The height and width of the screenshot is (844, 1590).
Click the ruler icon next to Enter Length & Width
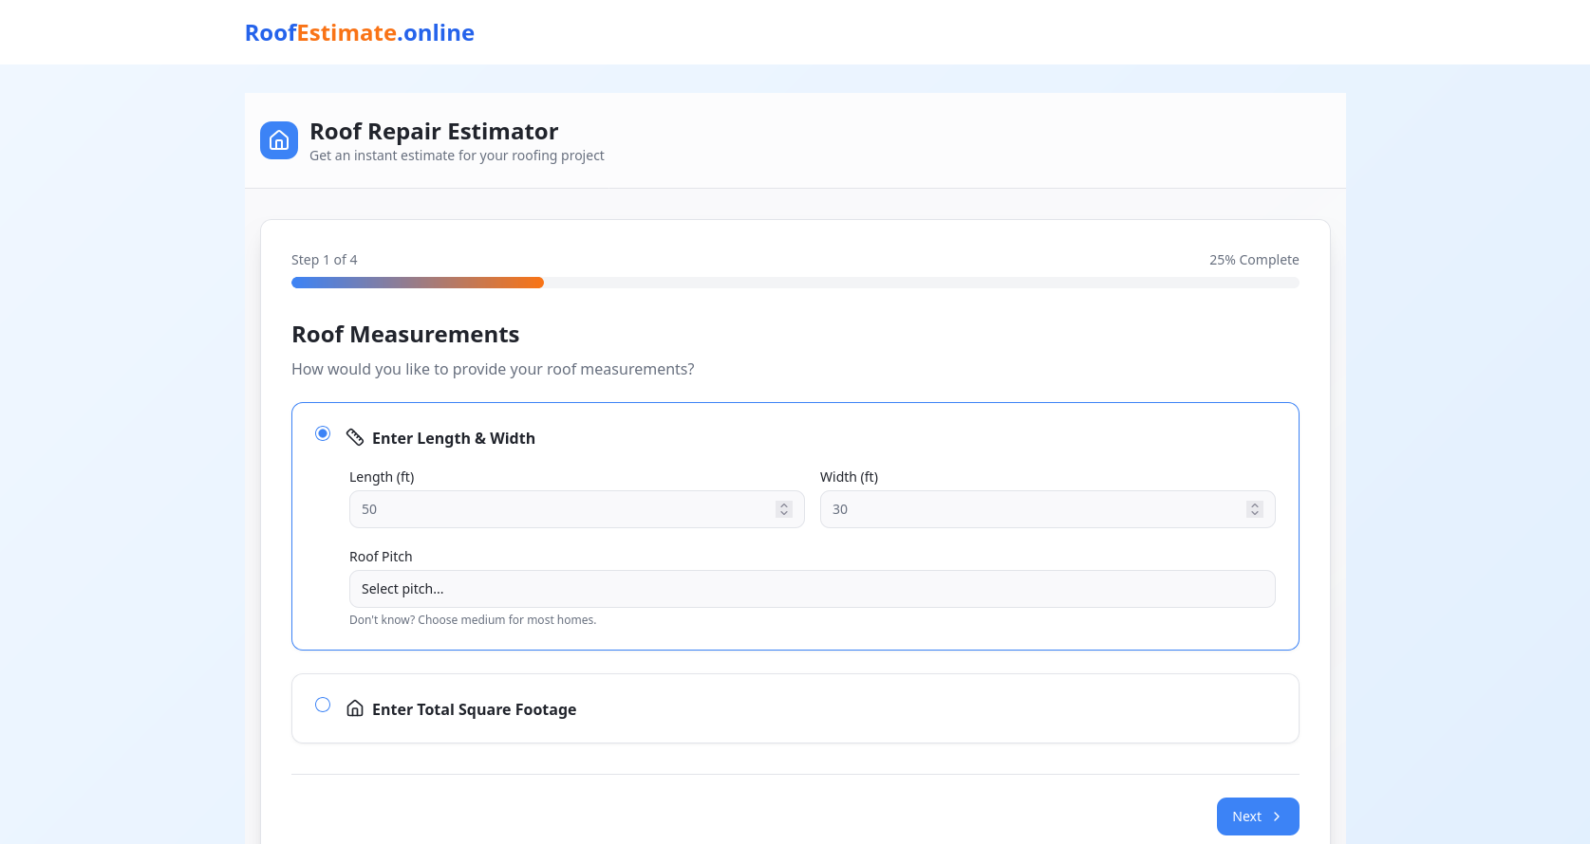coord(355,437)
